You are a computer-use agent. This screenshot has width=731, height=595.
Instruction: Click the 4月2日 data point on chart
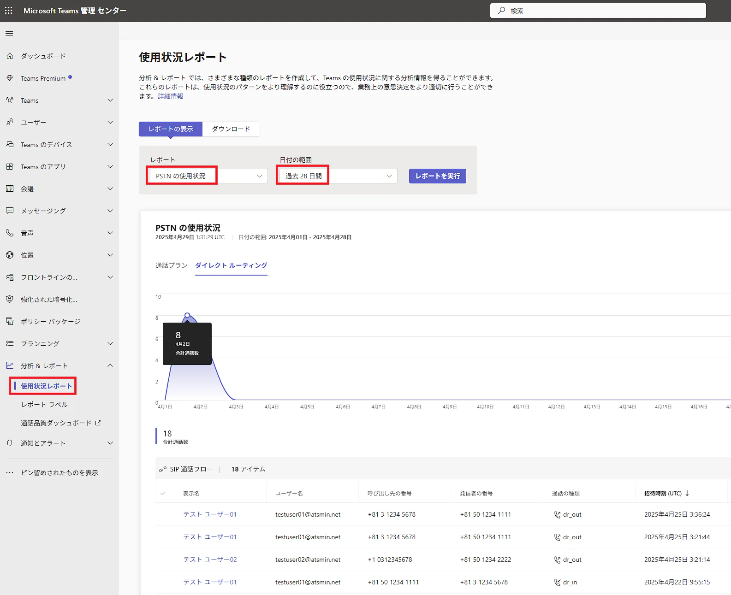click(x=187, y=315)
